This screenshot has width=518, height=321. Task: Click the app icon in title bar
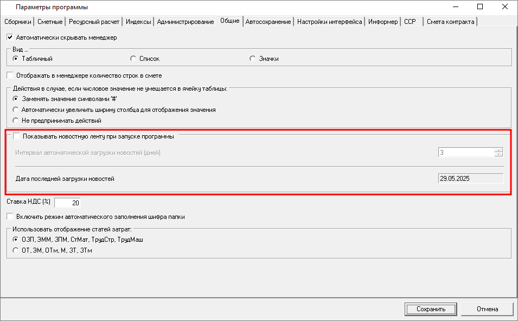(7, 7)
